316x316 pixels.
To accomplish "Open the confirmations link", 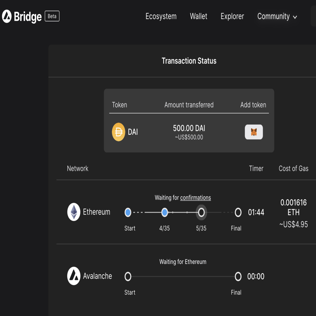I will (195, 198).
